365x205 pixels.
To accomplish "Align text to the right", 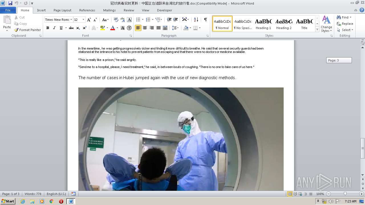I will [152, 28].
